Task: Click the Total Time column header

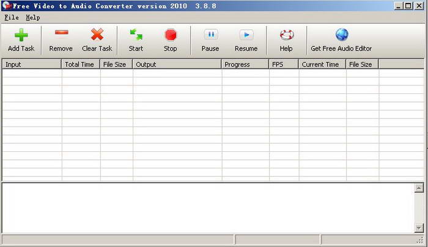Action: [81, 64]
